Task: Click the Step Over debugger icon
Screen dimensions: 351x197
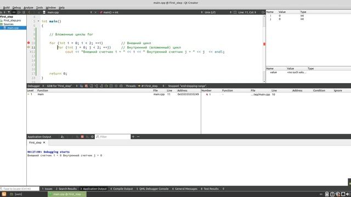Action: (x=92, y=86)
